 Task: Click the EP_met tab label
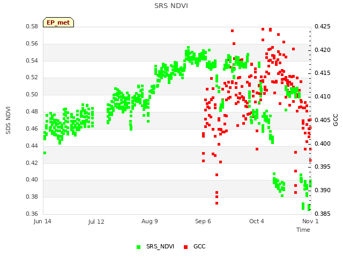click(58, 22)
